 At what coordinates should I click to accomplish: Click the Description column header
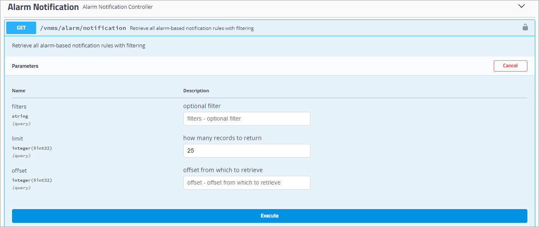[x=196, y=91]
